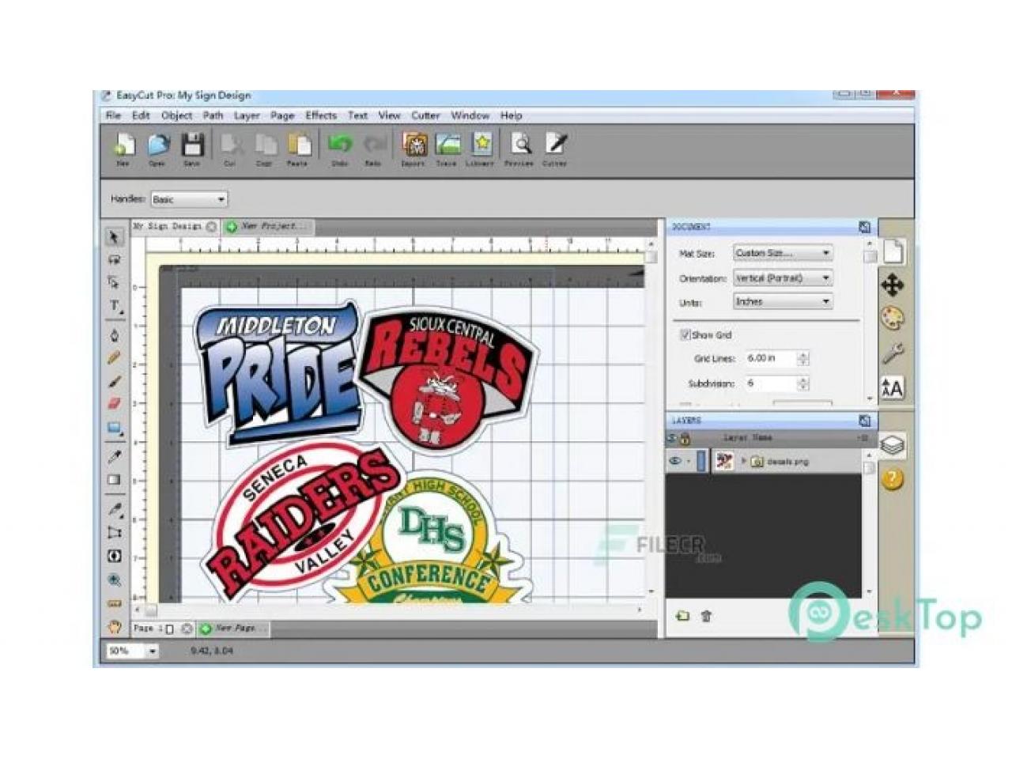The width and height of the screenshot is (1012, 759).
Task: Select the Rectangle shape tool
Action: (x=115, y=428)
